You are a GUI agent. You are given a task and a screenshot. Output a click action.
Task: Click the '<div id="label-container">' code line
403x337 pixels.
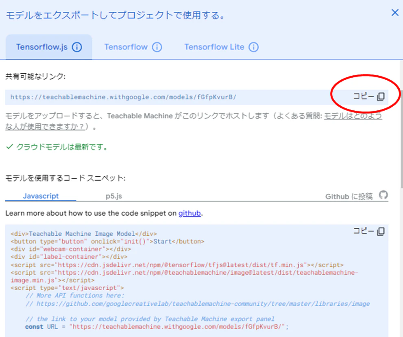(x=69, y=257)
